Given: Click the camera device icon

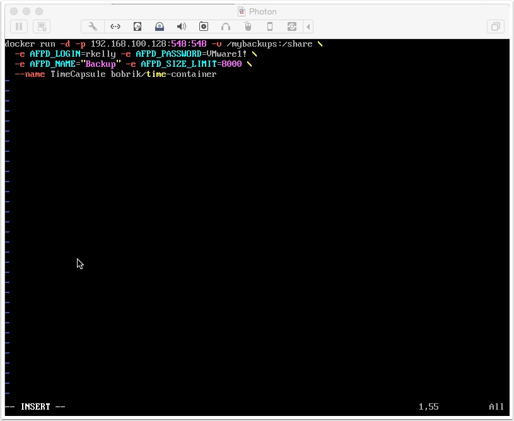Looking at the screenshot, I should 204,26.
